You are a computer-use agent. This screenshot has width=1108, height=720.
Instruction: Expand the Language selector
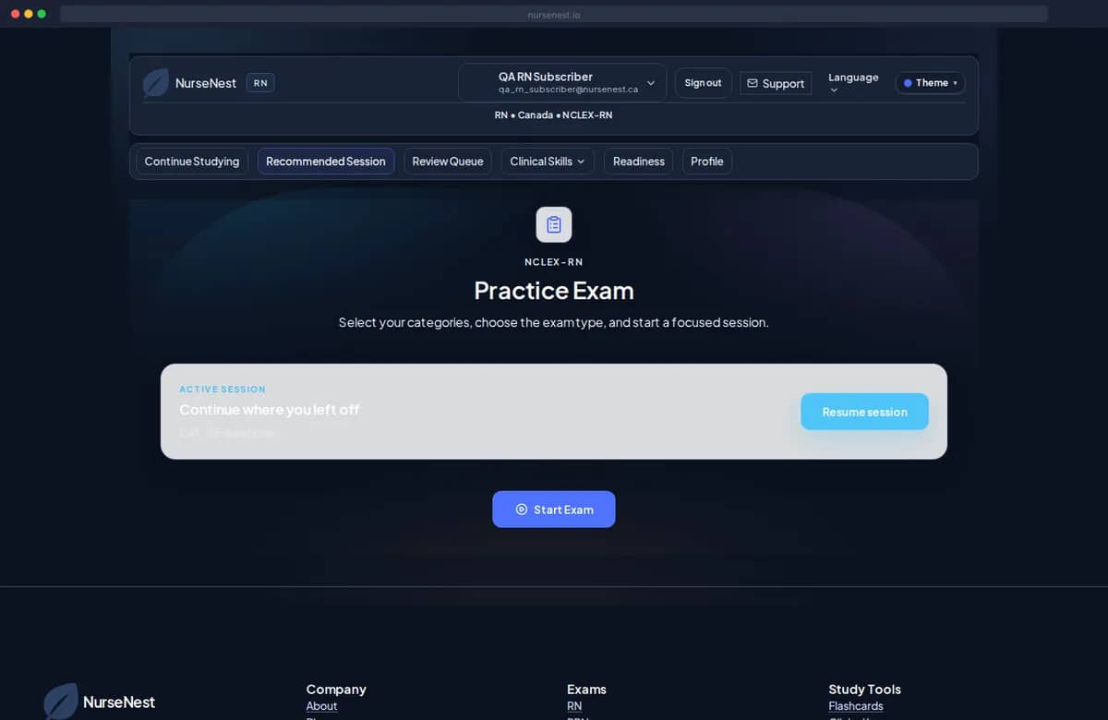coord(853,83)
